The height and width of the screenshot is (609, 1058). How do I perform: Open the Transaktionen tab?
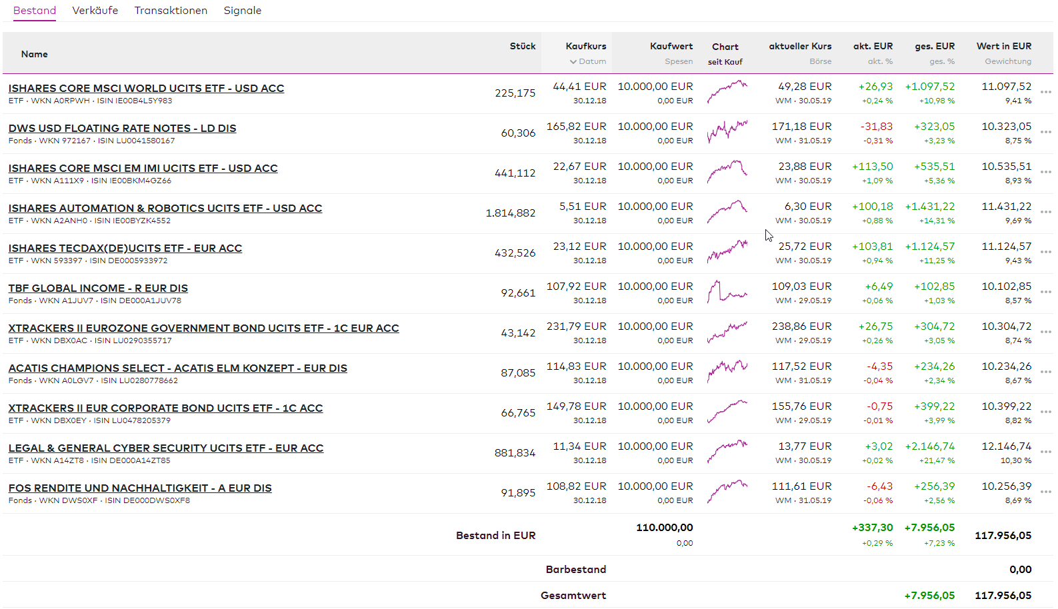(171, 11)
